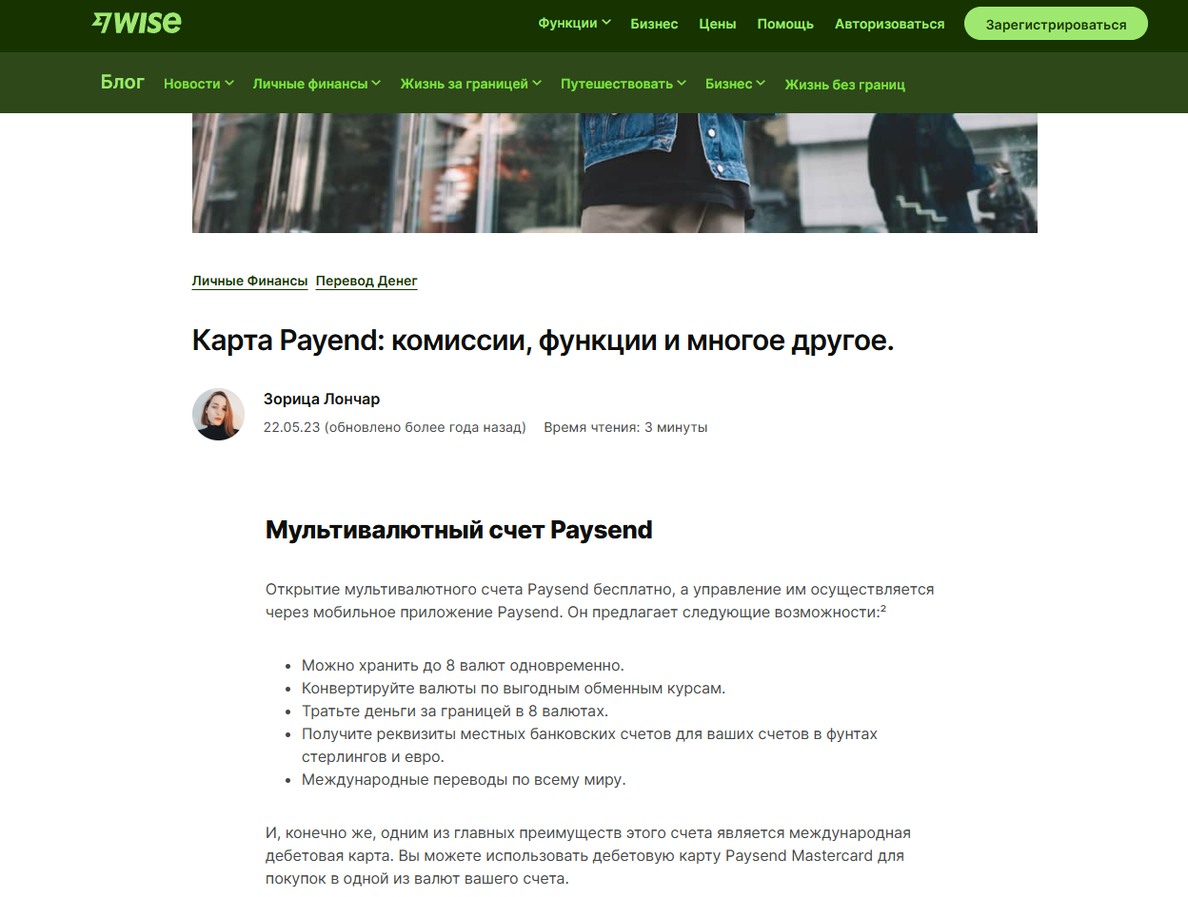Click the Мультивалютный счет Paysend heading

point(459,530)
